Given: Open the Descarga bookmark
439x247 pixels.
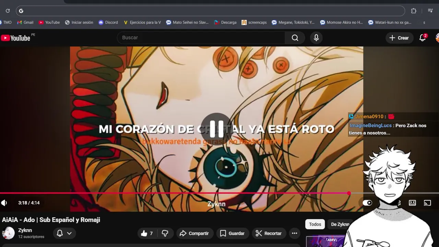Looking at the screenshot, I should (x=225, y=22).
